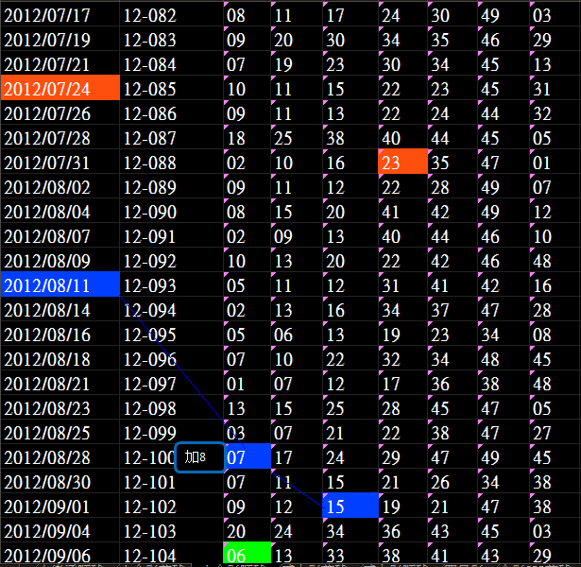
Task: Click last-column number 31 in row 12-085
Action: [542, 89]
